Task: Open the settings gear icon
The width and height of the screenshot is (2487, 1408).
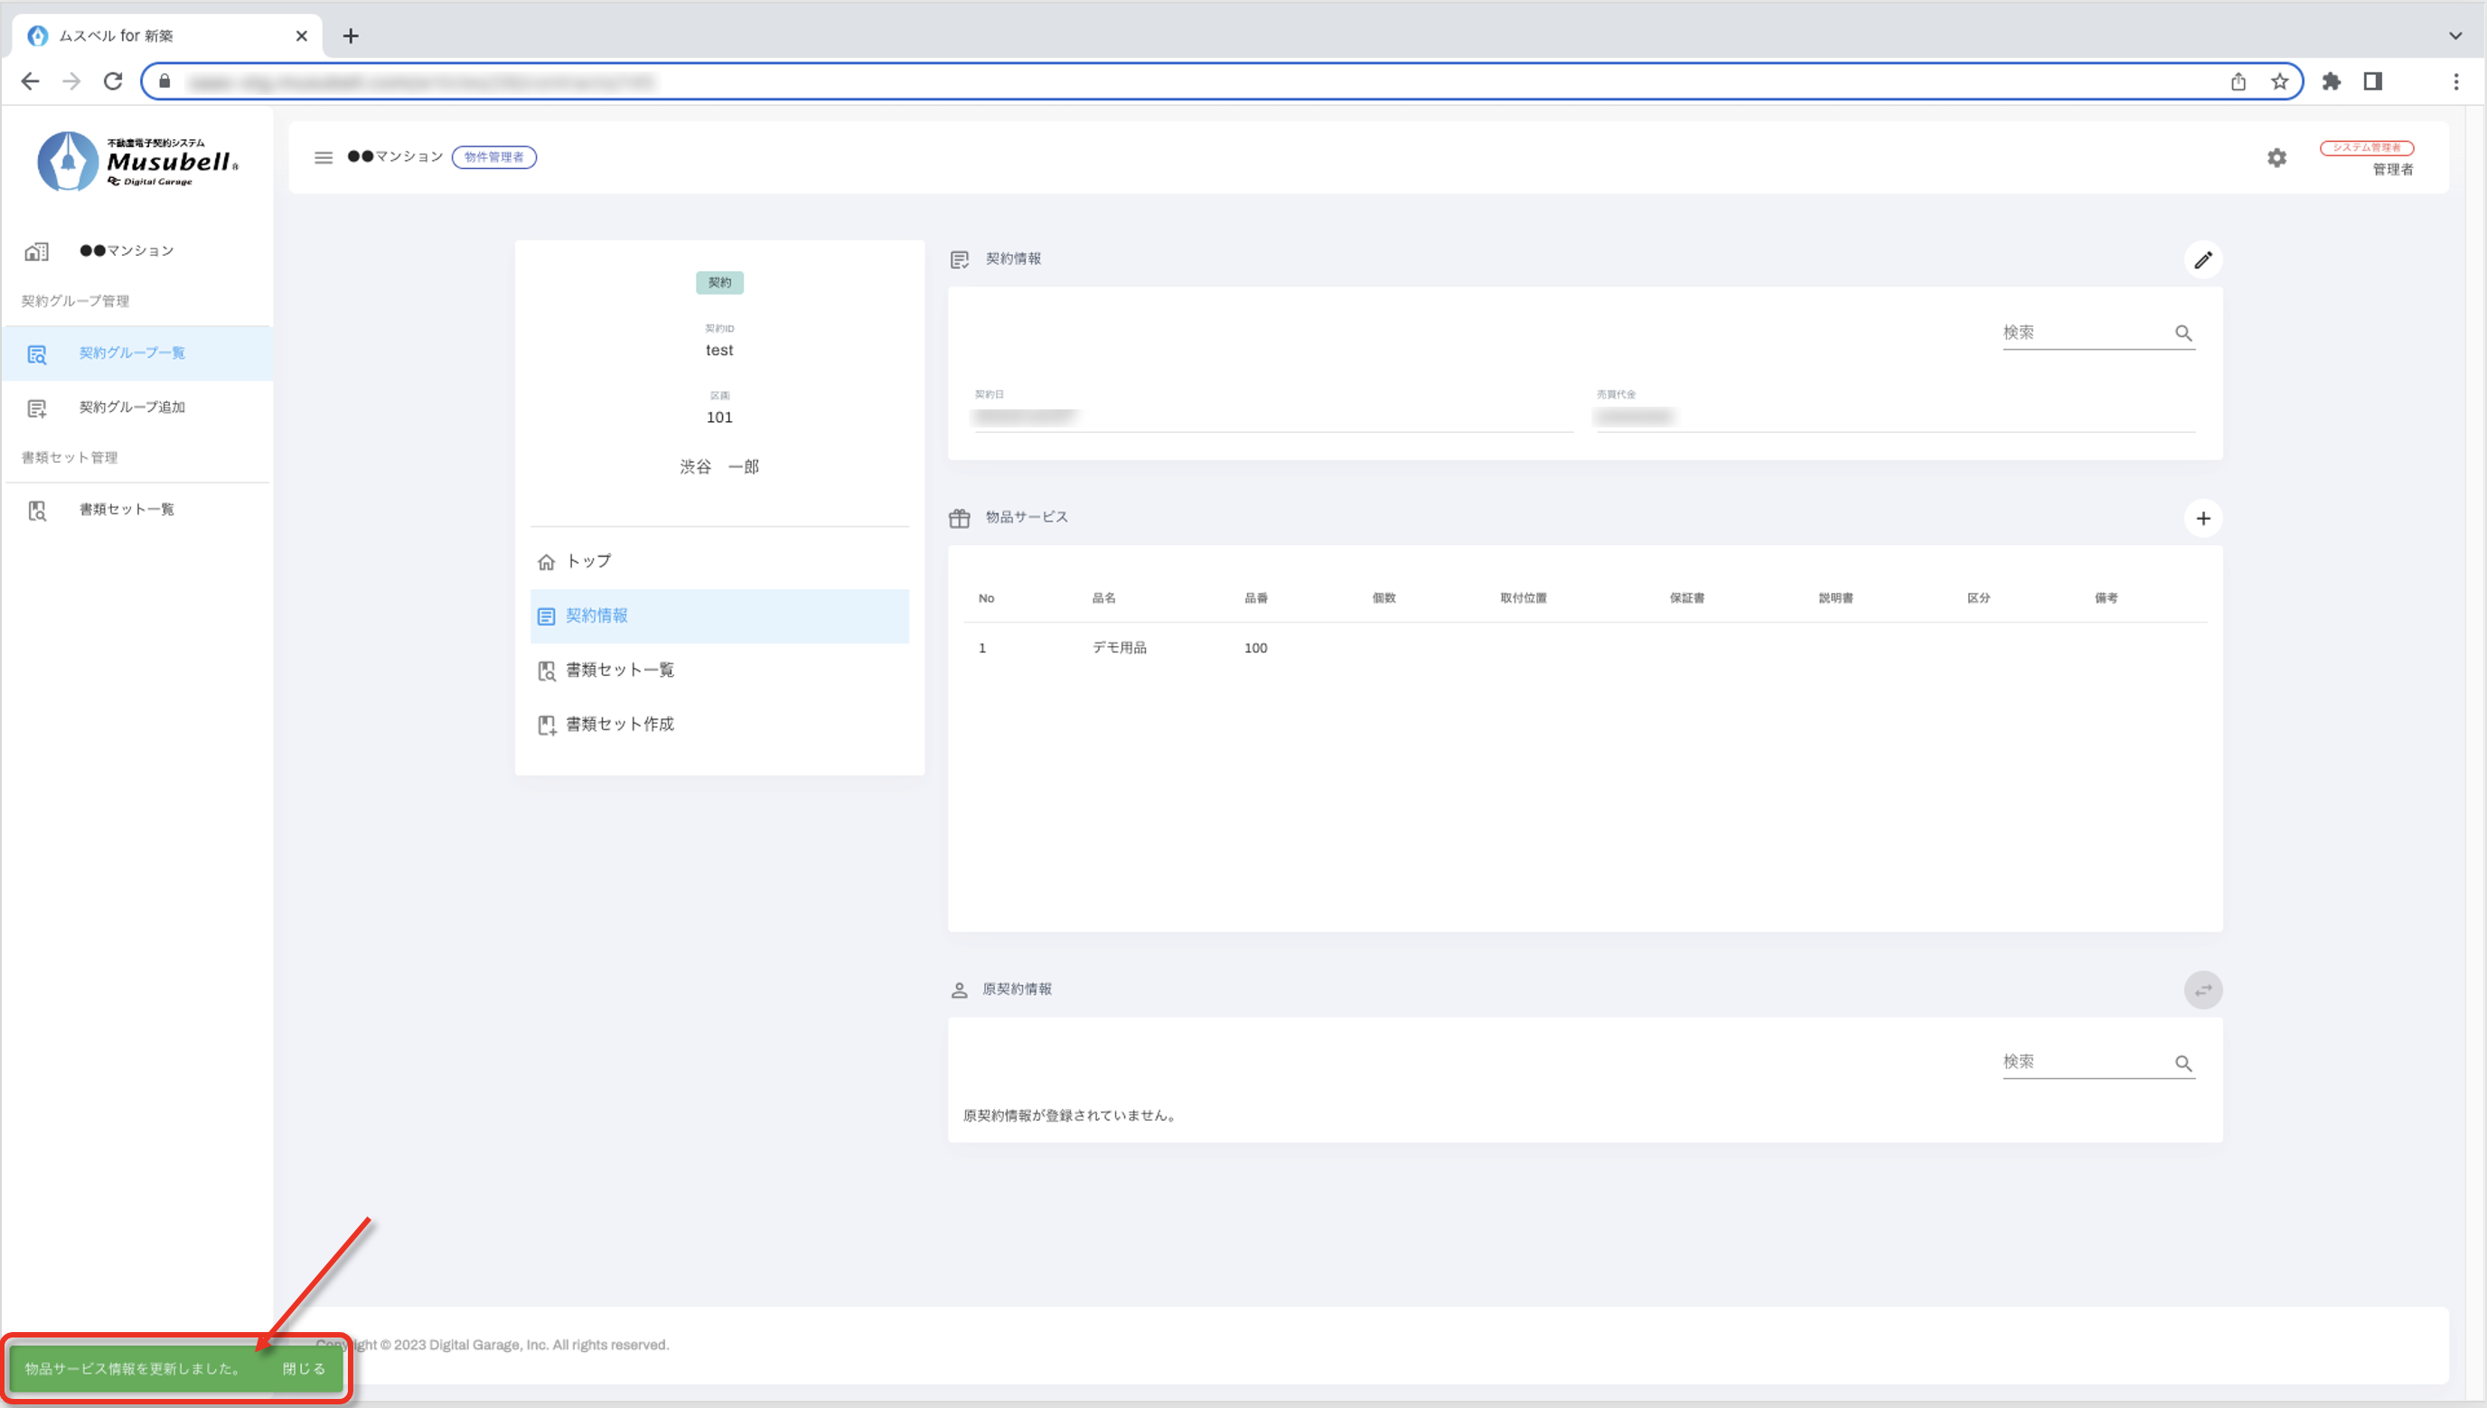Action: click(2276, 157)
